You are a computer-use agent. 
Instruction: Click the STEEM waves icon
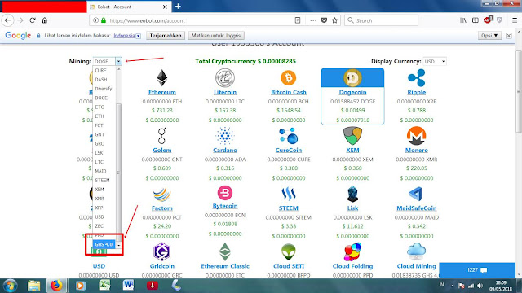(288, 194)
